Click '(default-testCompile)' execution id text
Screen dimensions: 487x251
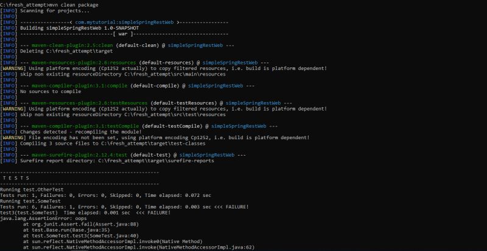coord(172,126)
